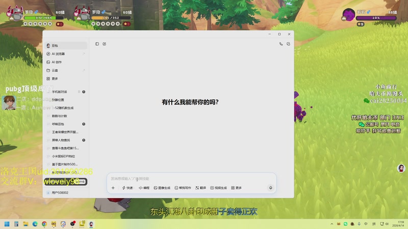Open the 手机版对话 conversation
Screen dimensions: 408x229
coord(66,92)
